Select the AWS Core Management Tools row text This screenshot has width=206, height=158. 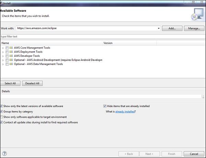(32, 48)
